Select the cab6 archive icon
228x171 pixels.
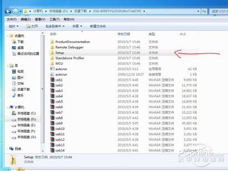point(52,107)
